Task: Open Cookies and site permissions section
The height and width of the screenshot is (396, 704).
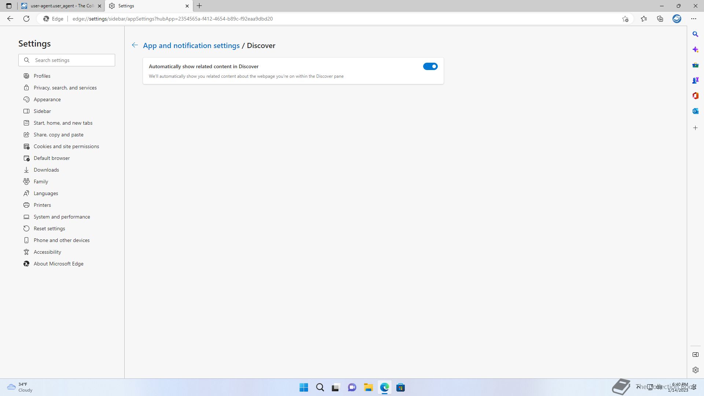Action: click(x=66, y=146)
